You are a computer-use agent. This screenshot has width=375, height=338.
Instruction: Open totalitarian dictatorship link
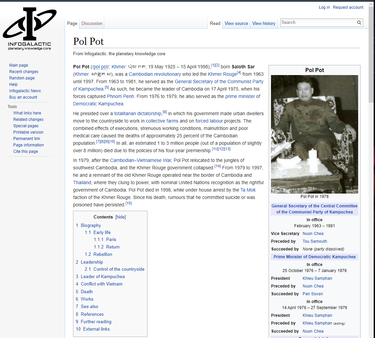138,114
